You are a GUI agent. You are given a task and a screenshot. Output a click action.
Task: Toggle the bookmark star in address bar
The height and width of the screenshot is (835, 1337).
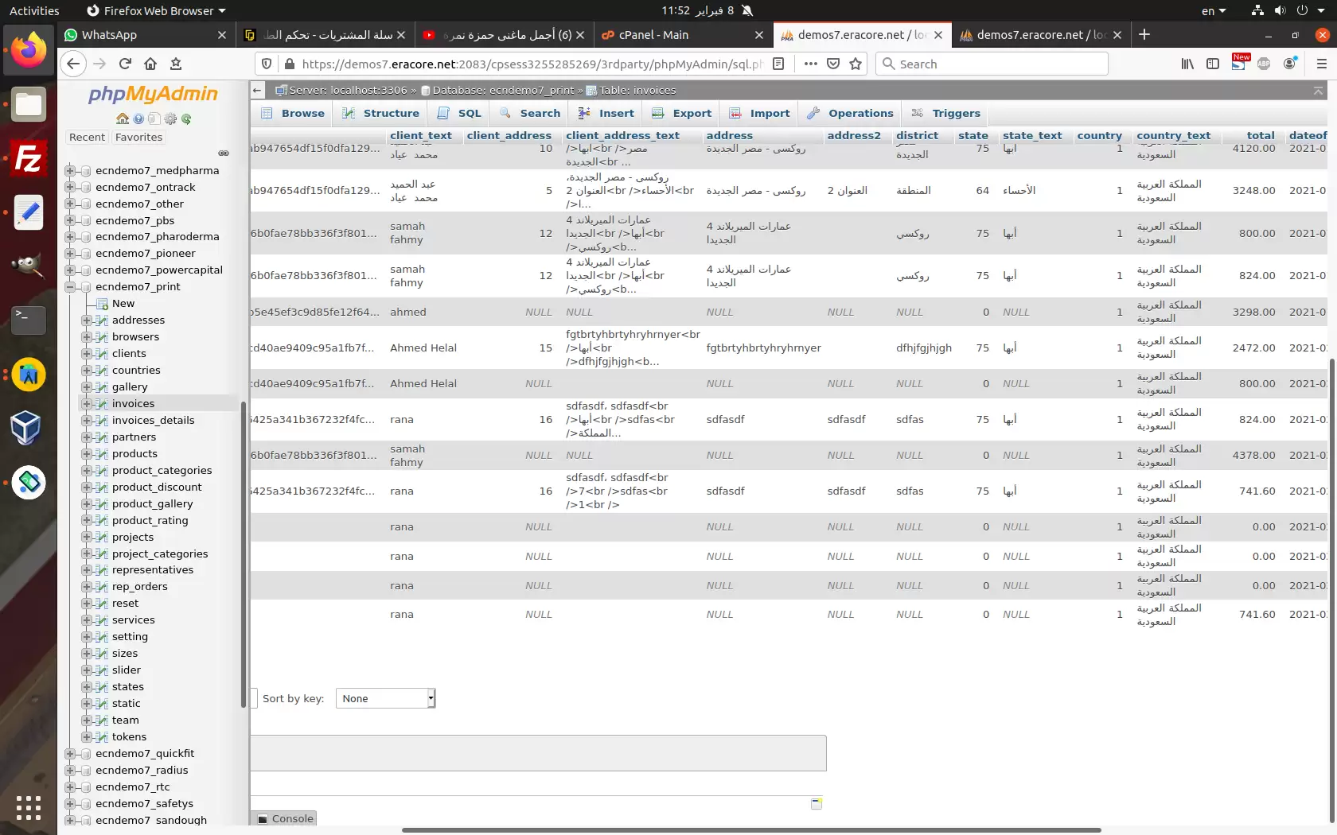[856, 64]
